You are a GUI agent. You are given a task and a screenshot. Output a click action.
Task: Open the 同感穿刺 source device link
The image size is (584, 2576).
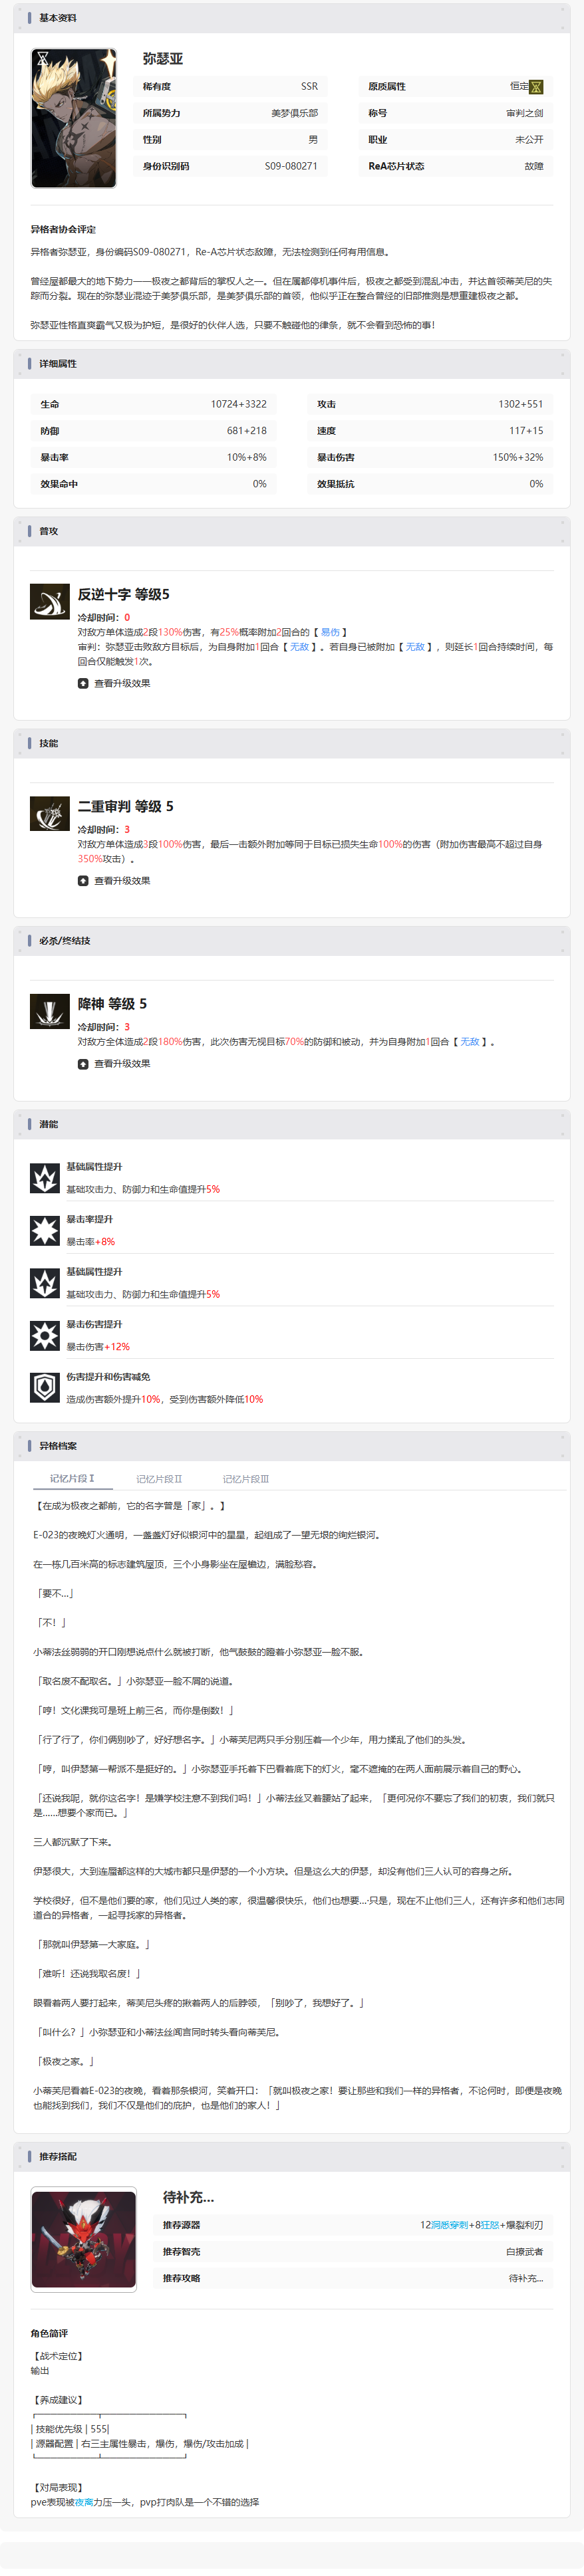[x=449, y=2225]
